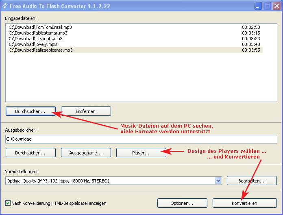Open the Ausgabename settings

[x=86, y=153]
